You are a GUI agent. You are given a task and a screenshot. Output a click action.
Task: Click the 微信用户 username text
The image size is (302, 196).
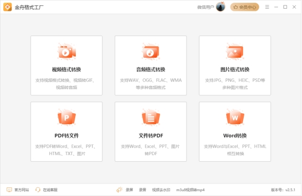click(x=206, y=7)
